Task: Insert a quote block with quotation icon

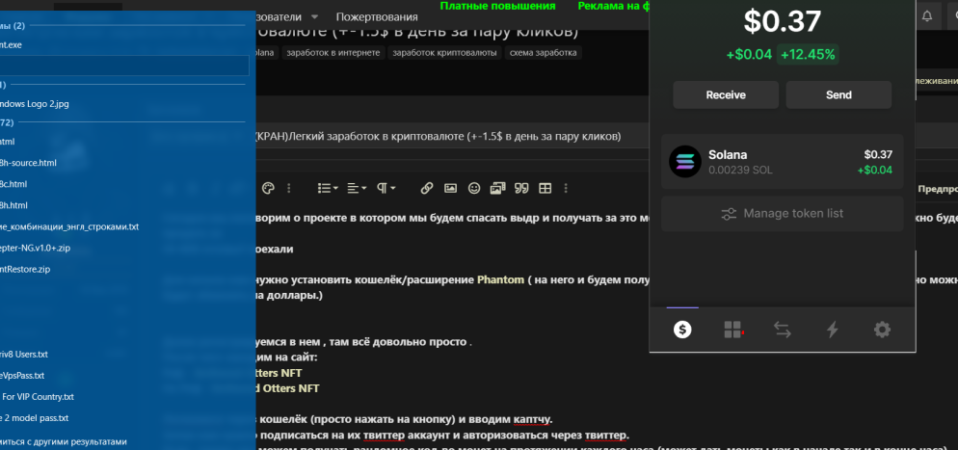Action: click(x=521, y=188)
